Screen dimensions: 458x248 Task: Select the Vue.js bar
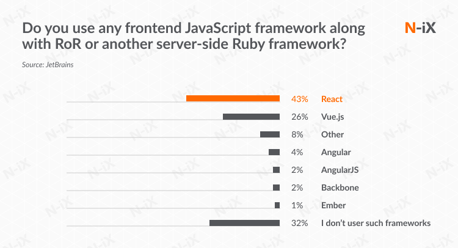click(251, 117)
